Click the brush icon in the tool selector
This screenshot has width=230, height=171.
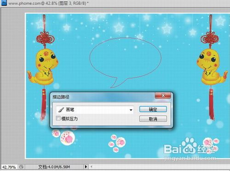tap(61, 110)
